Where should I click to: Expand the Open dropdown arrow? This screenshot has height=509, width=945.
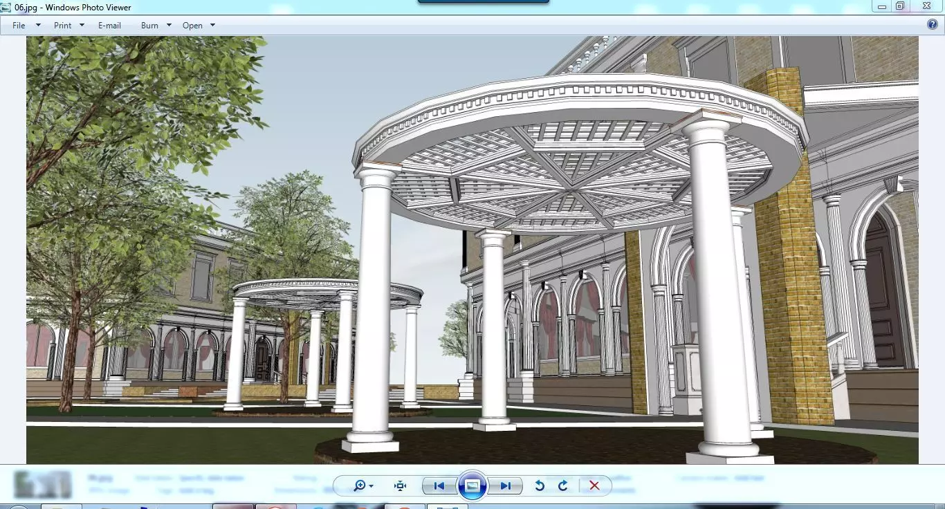[212, 25]
